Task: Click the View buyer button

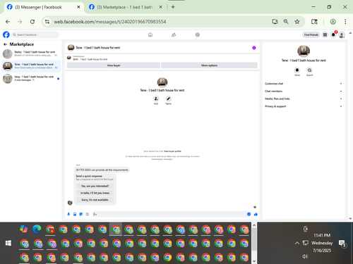Action: 114,65
